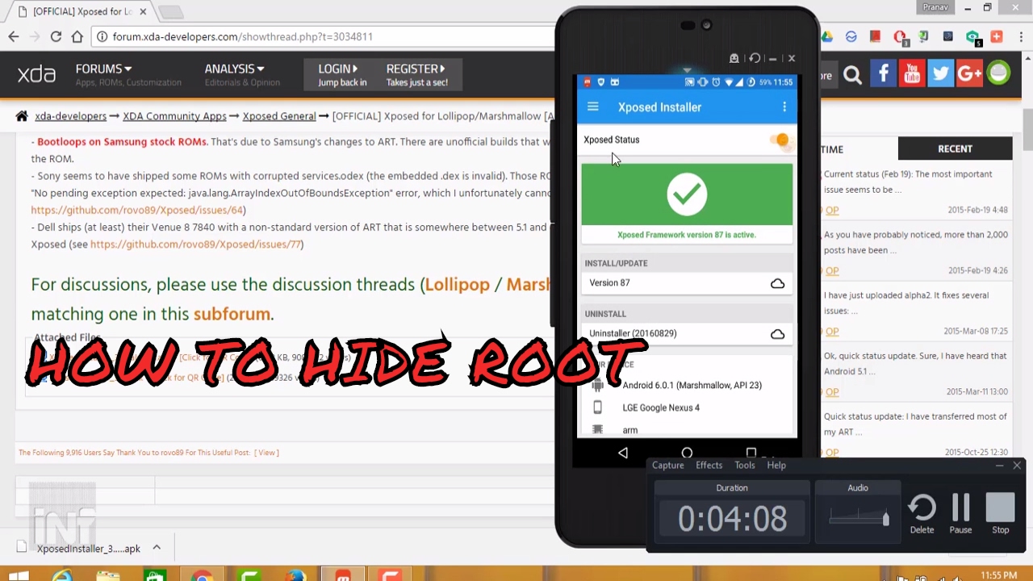Open the XDA Community Apps breadcrumb
1033x581 pixels.
[174, 116]
